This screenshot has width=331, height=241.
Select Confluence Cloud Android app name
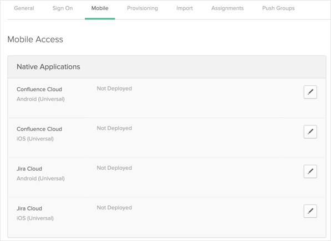pos(39,89)
